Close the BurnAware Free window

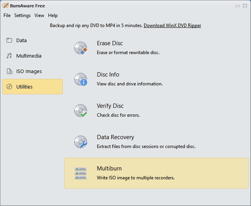(x=244, y=6)
